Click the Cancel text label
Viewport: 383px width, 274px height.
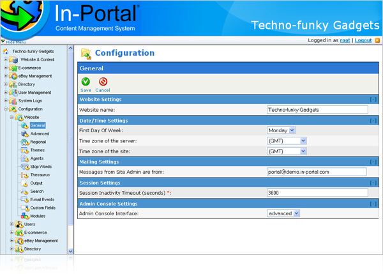(x=103, y=90)
